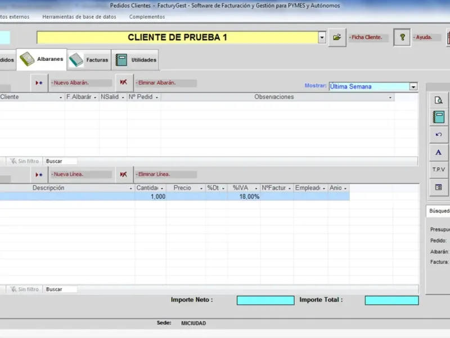Click the form view icon below T.P.V

[x=439, y=188]
